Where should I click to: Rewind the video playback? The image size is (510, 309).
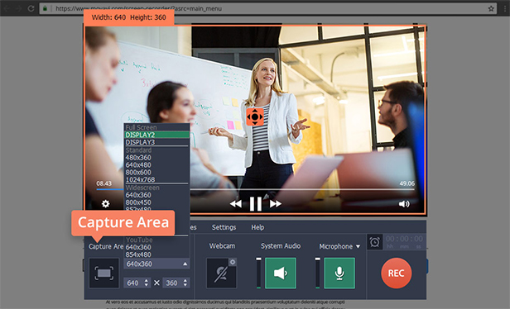click(236, 204)
